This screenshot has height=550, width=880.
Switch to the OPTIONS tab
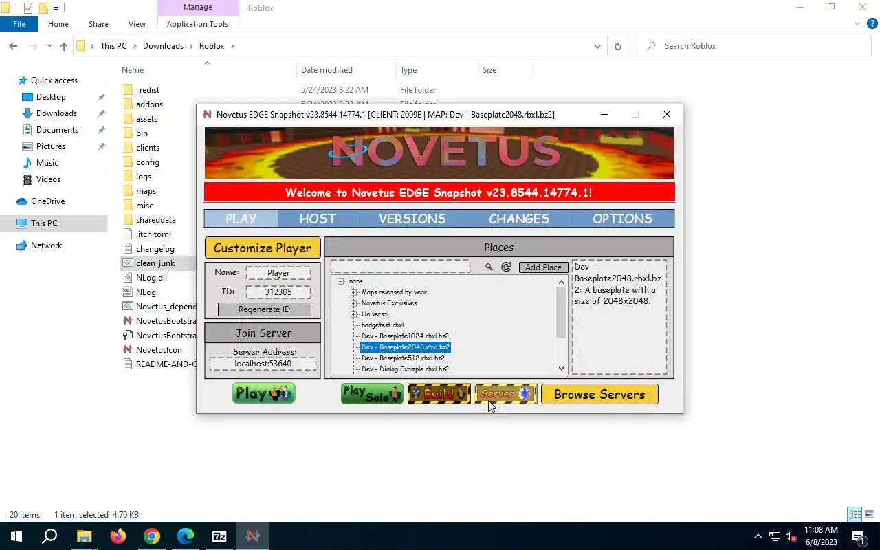(622, 219)
